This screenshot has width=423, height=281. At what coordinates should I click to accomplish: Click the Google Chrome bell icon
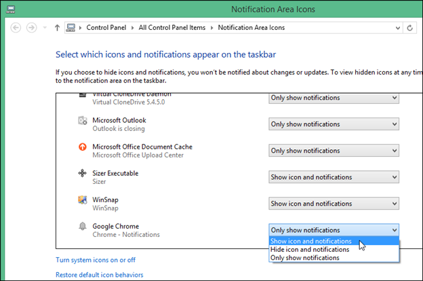(x=82, y=226)
